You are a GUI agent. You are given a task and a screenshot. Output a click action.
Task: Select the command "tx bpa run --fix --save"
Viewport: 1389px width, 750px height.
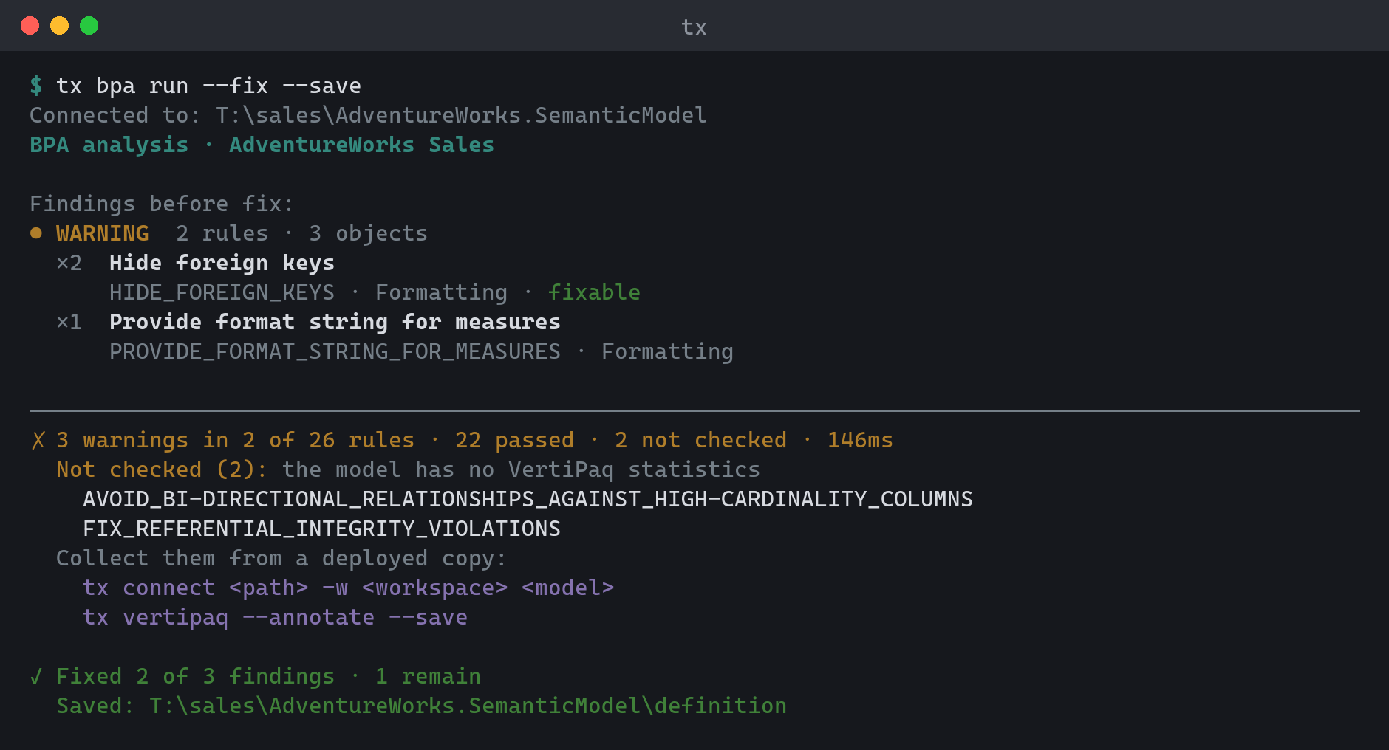208,86
